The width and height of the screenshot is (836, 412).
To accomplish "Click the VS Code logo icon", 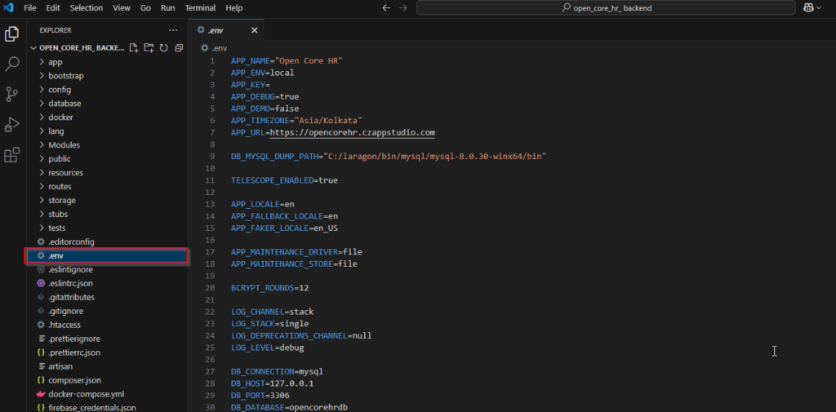I will [x=8, y=8].
